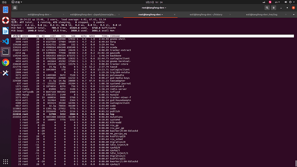Click the keyboard indicator in the top bar

pos(264,2)
